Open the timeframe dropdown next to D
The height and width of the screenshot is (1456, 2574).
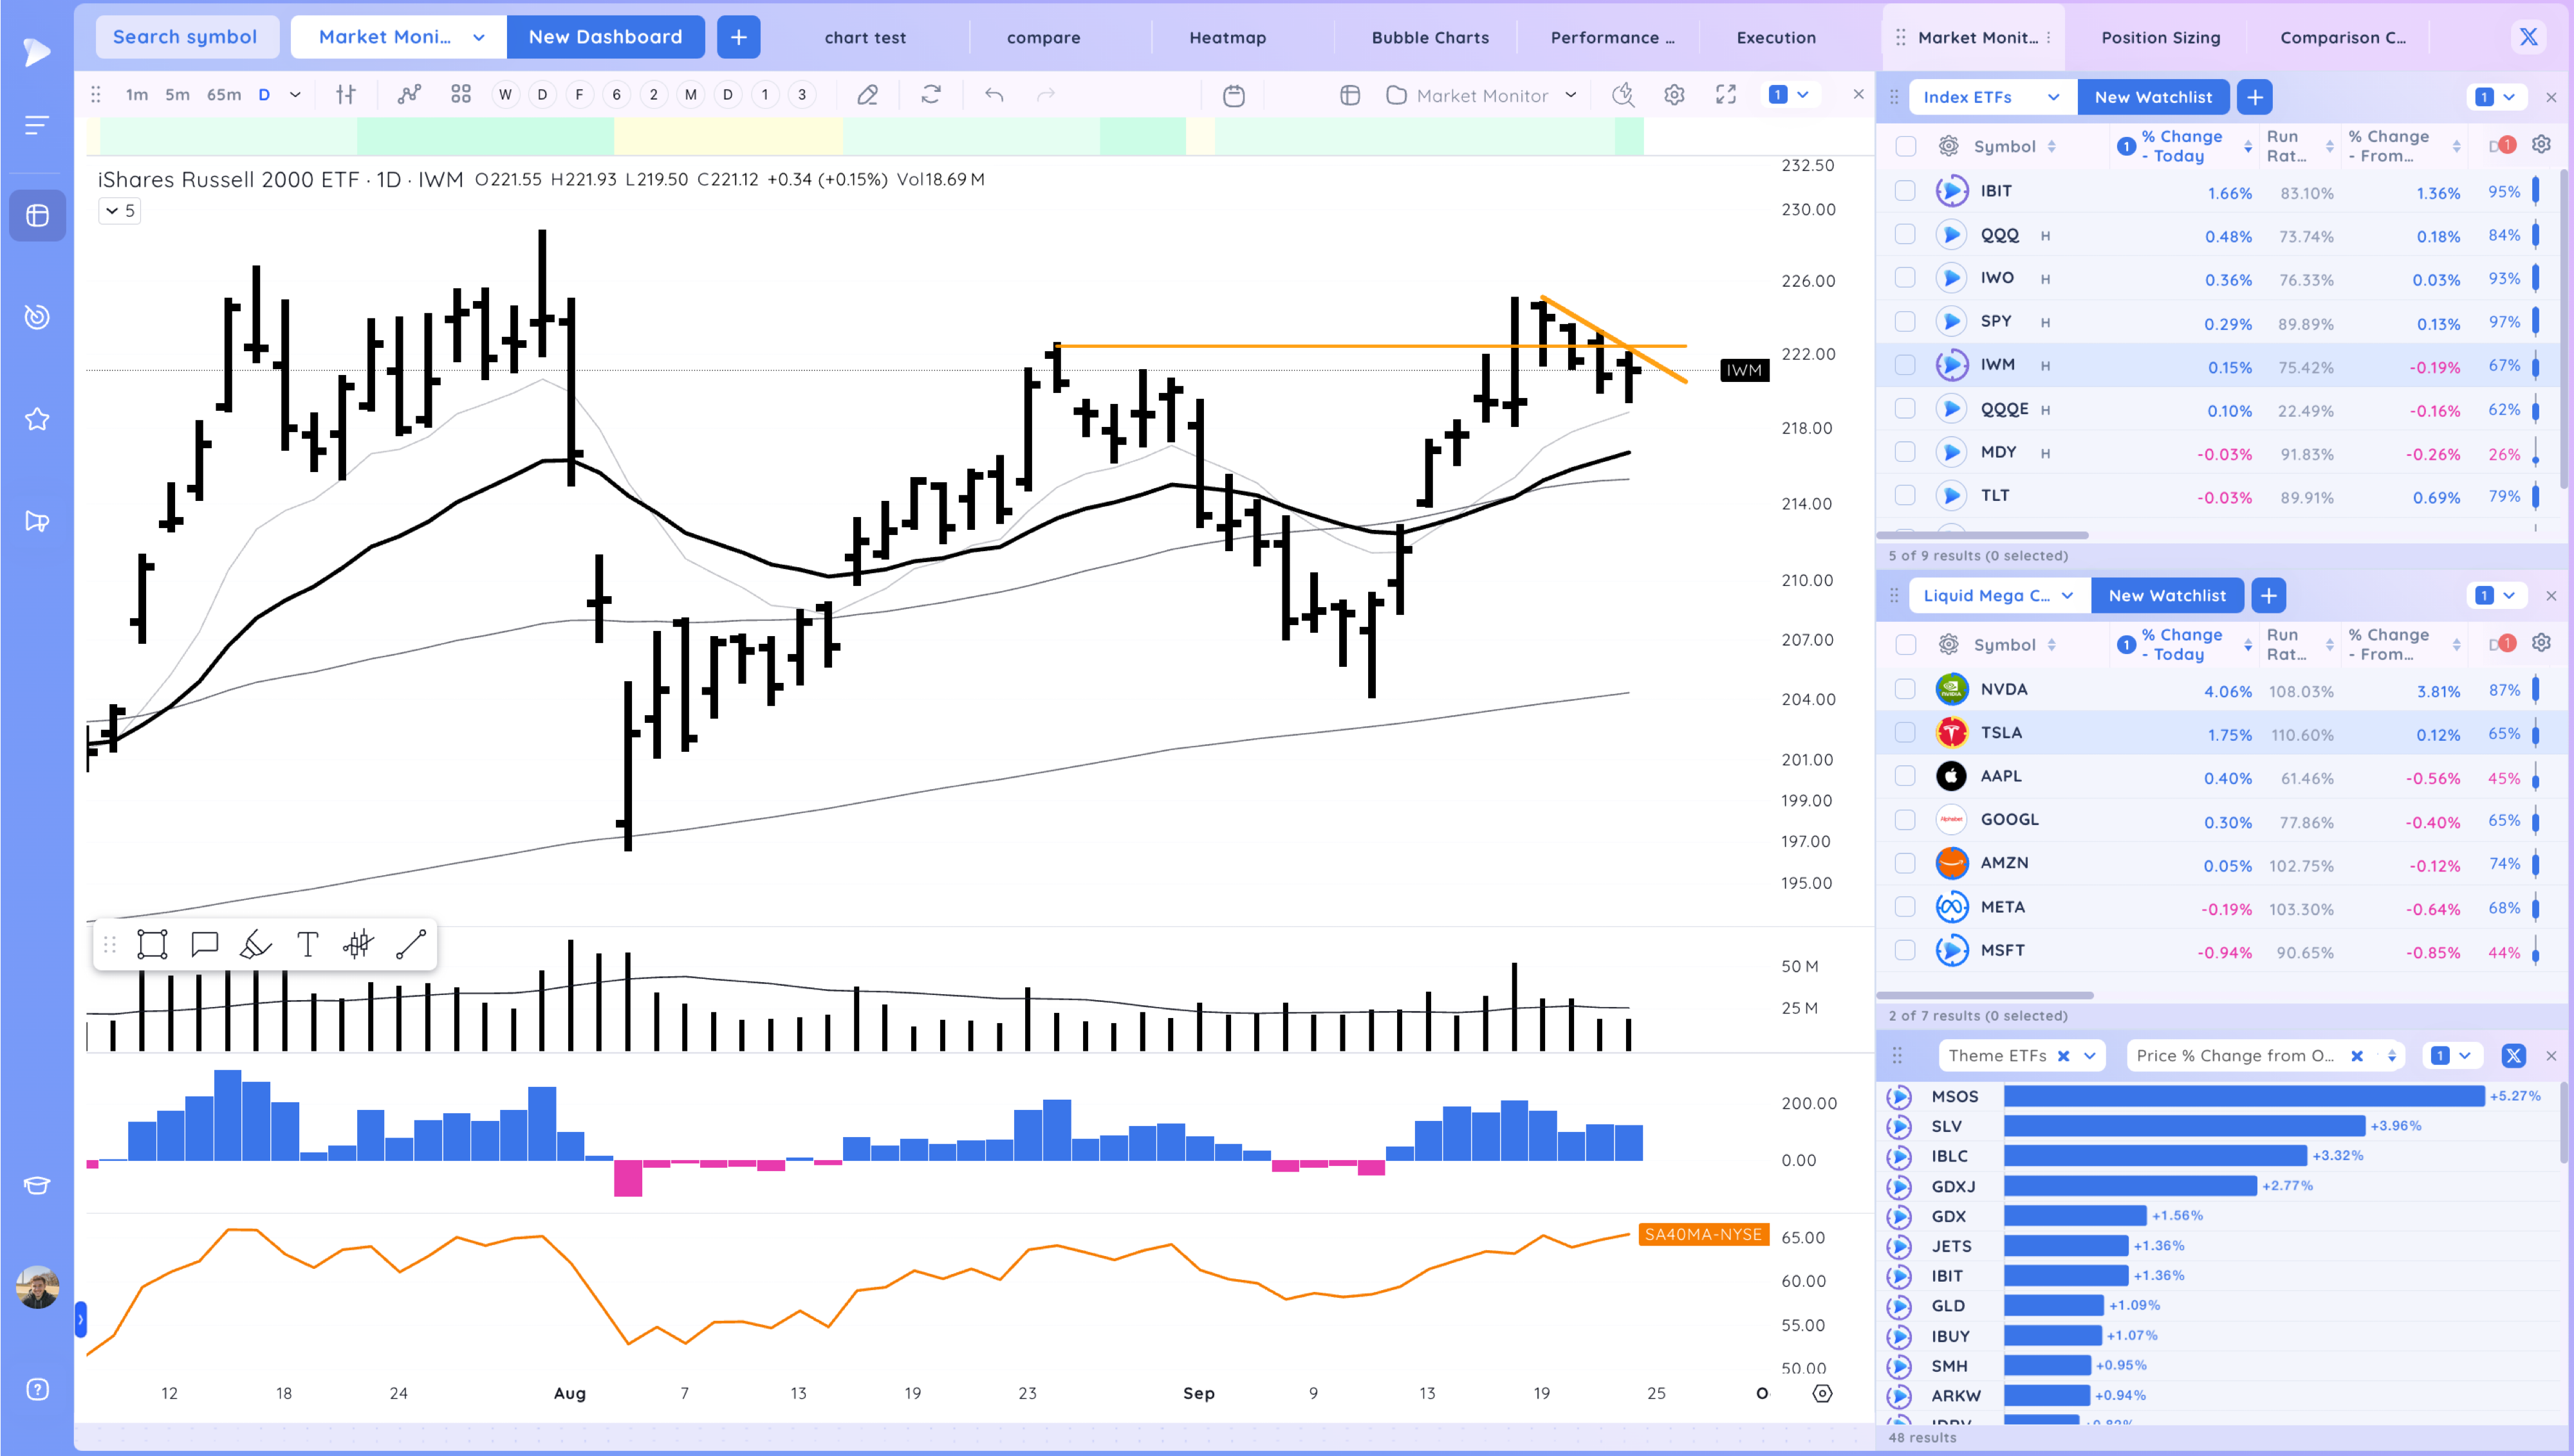294,94
